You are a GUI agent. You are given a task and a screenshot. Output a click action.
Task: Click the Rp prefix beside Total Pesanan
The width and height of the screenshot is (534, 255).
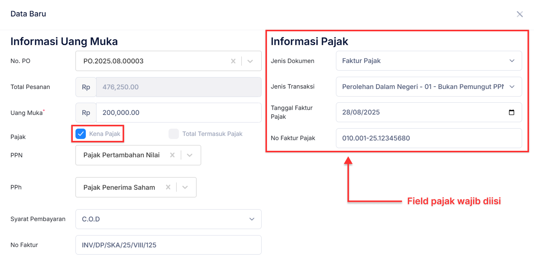pyautogui.click(x=85, y=87)
